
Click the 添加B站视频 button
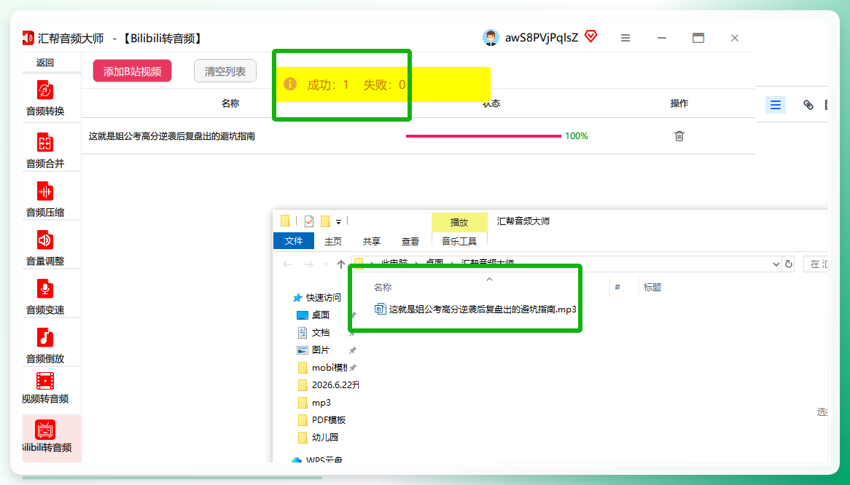(132, 71)
